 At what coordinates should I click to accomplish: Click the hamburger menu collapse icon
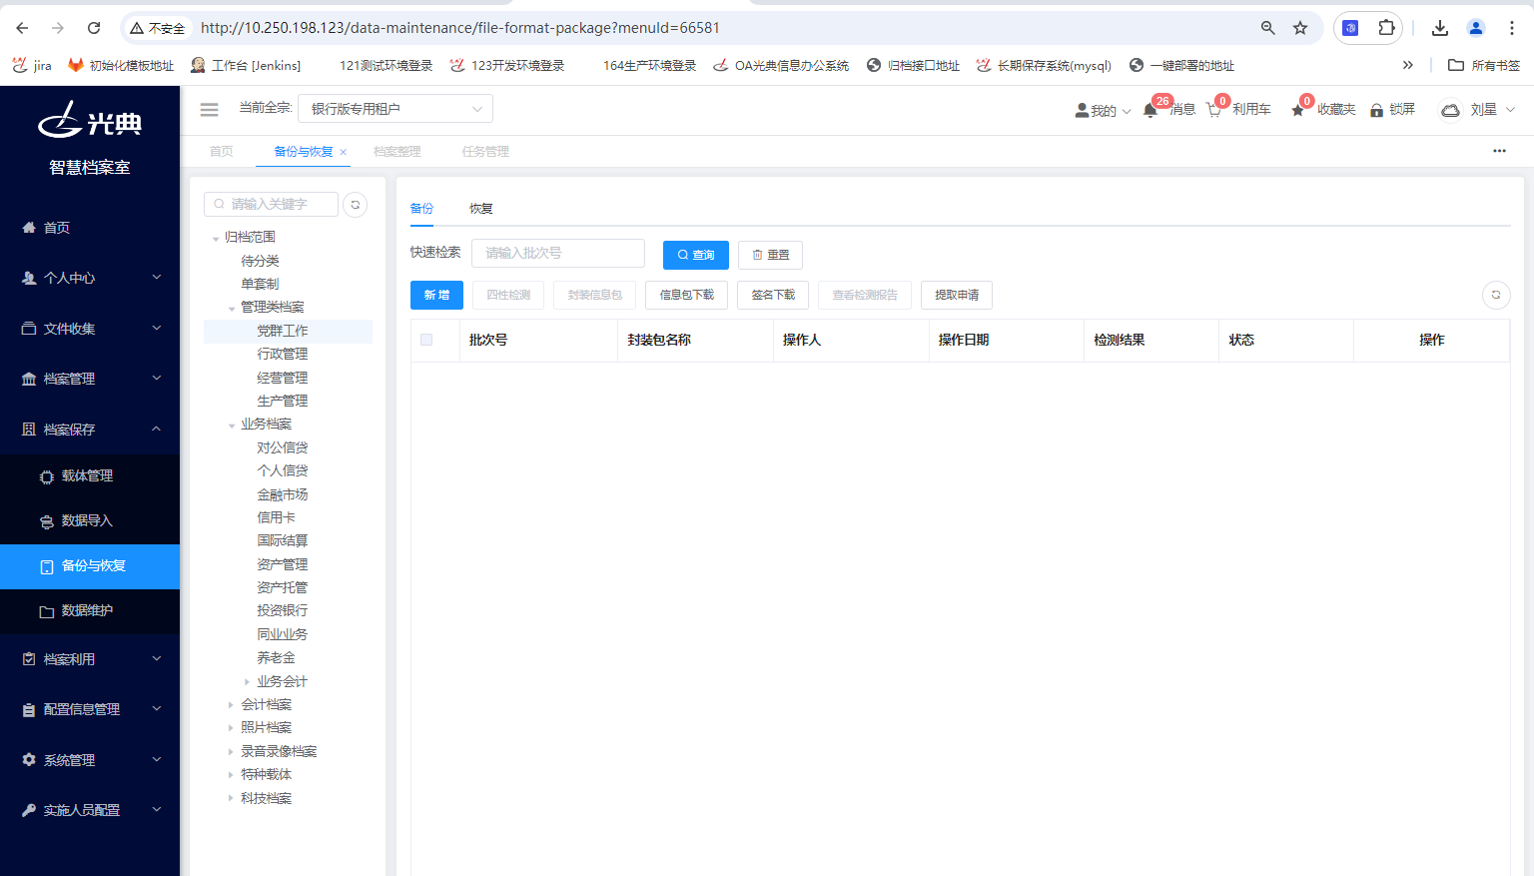pyautogui.click(x=209, y=109)
